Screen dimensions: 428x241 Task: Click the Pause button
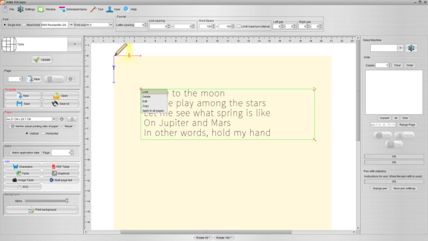pos(405,135)
